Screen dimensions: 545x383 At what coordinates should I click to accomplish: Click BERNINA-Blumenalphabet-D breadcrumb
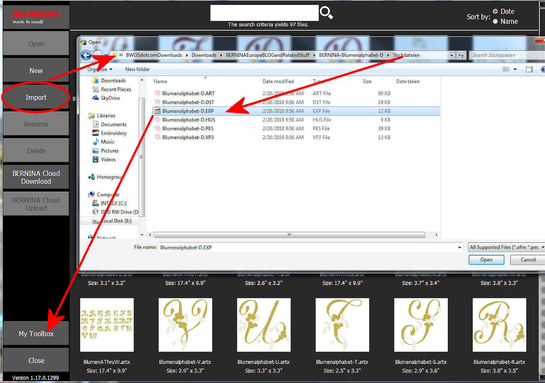[351, 55]
